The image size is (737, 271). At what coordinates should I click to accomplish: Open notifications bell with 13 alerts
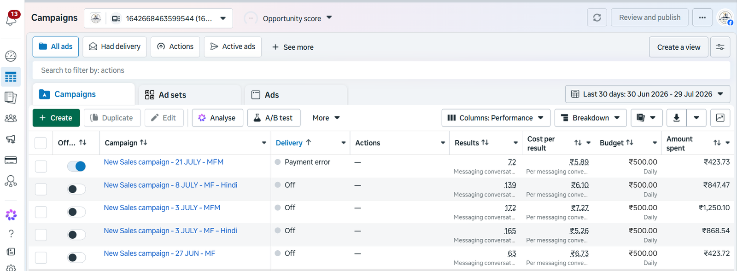(x=12, y=18)
